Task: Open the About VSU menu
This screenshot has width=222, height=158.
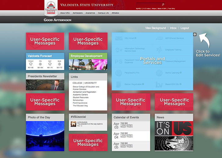Action: point(65,13)
